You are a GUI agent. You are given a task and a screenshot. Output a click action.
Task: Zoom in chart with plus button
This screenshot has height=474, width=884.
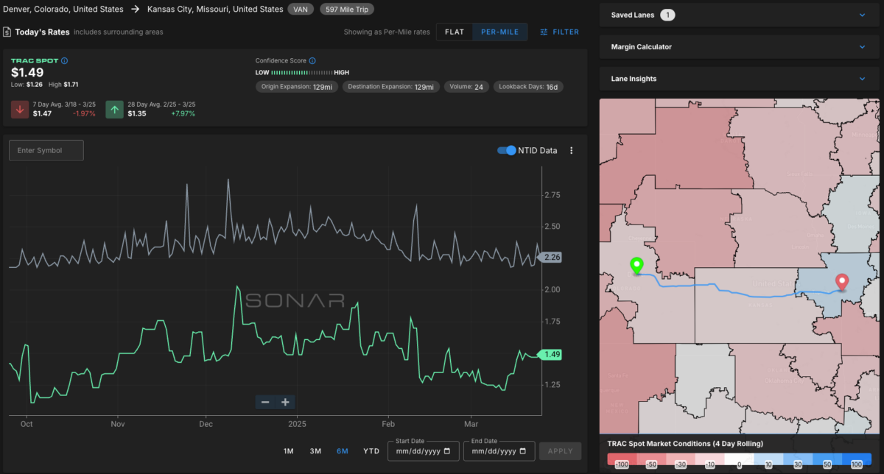(285, 402)
